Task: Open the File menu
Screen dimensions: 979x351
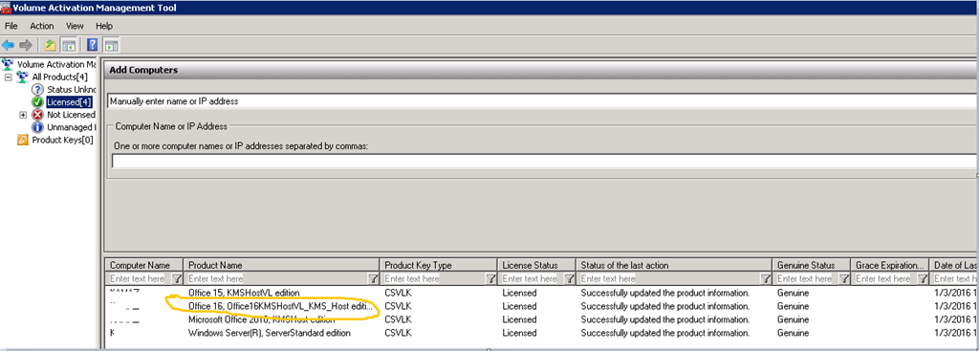Action: click(11, 26)
